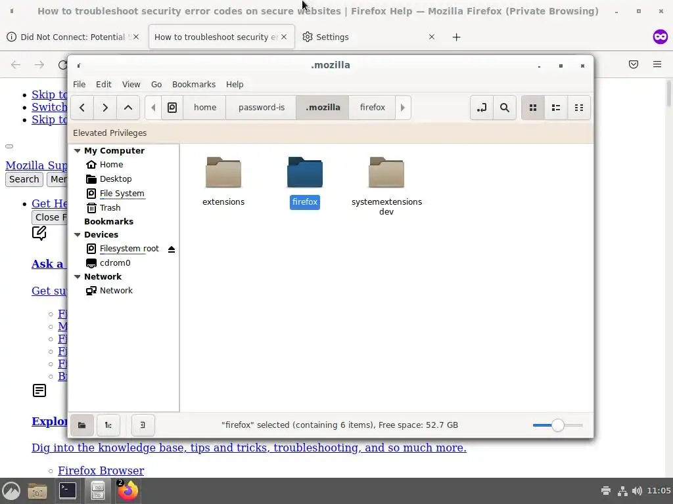Open file search in .mozilla
The image size is (673, 504).
click(505, 108)
